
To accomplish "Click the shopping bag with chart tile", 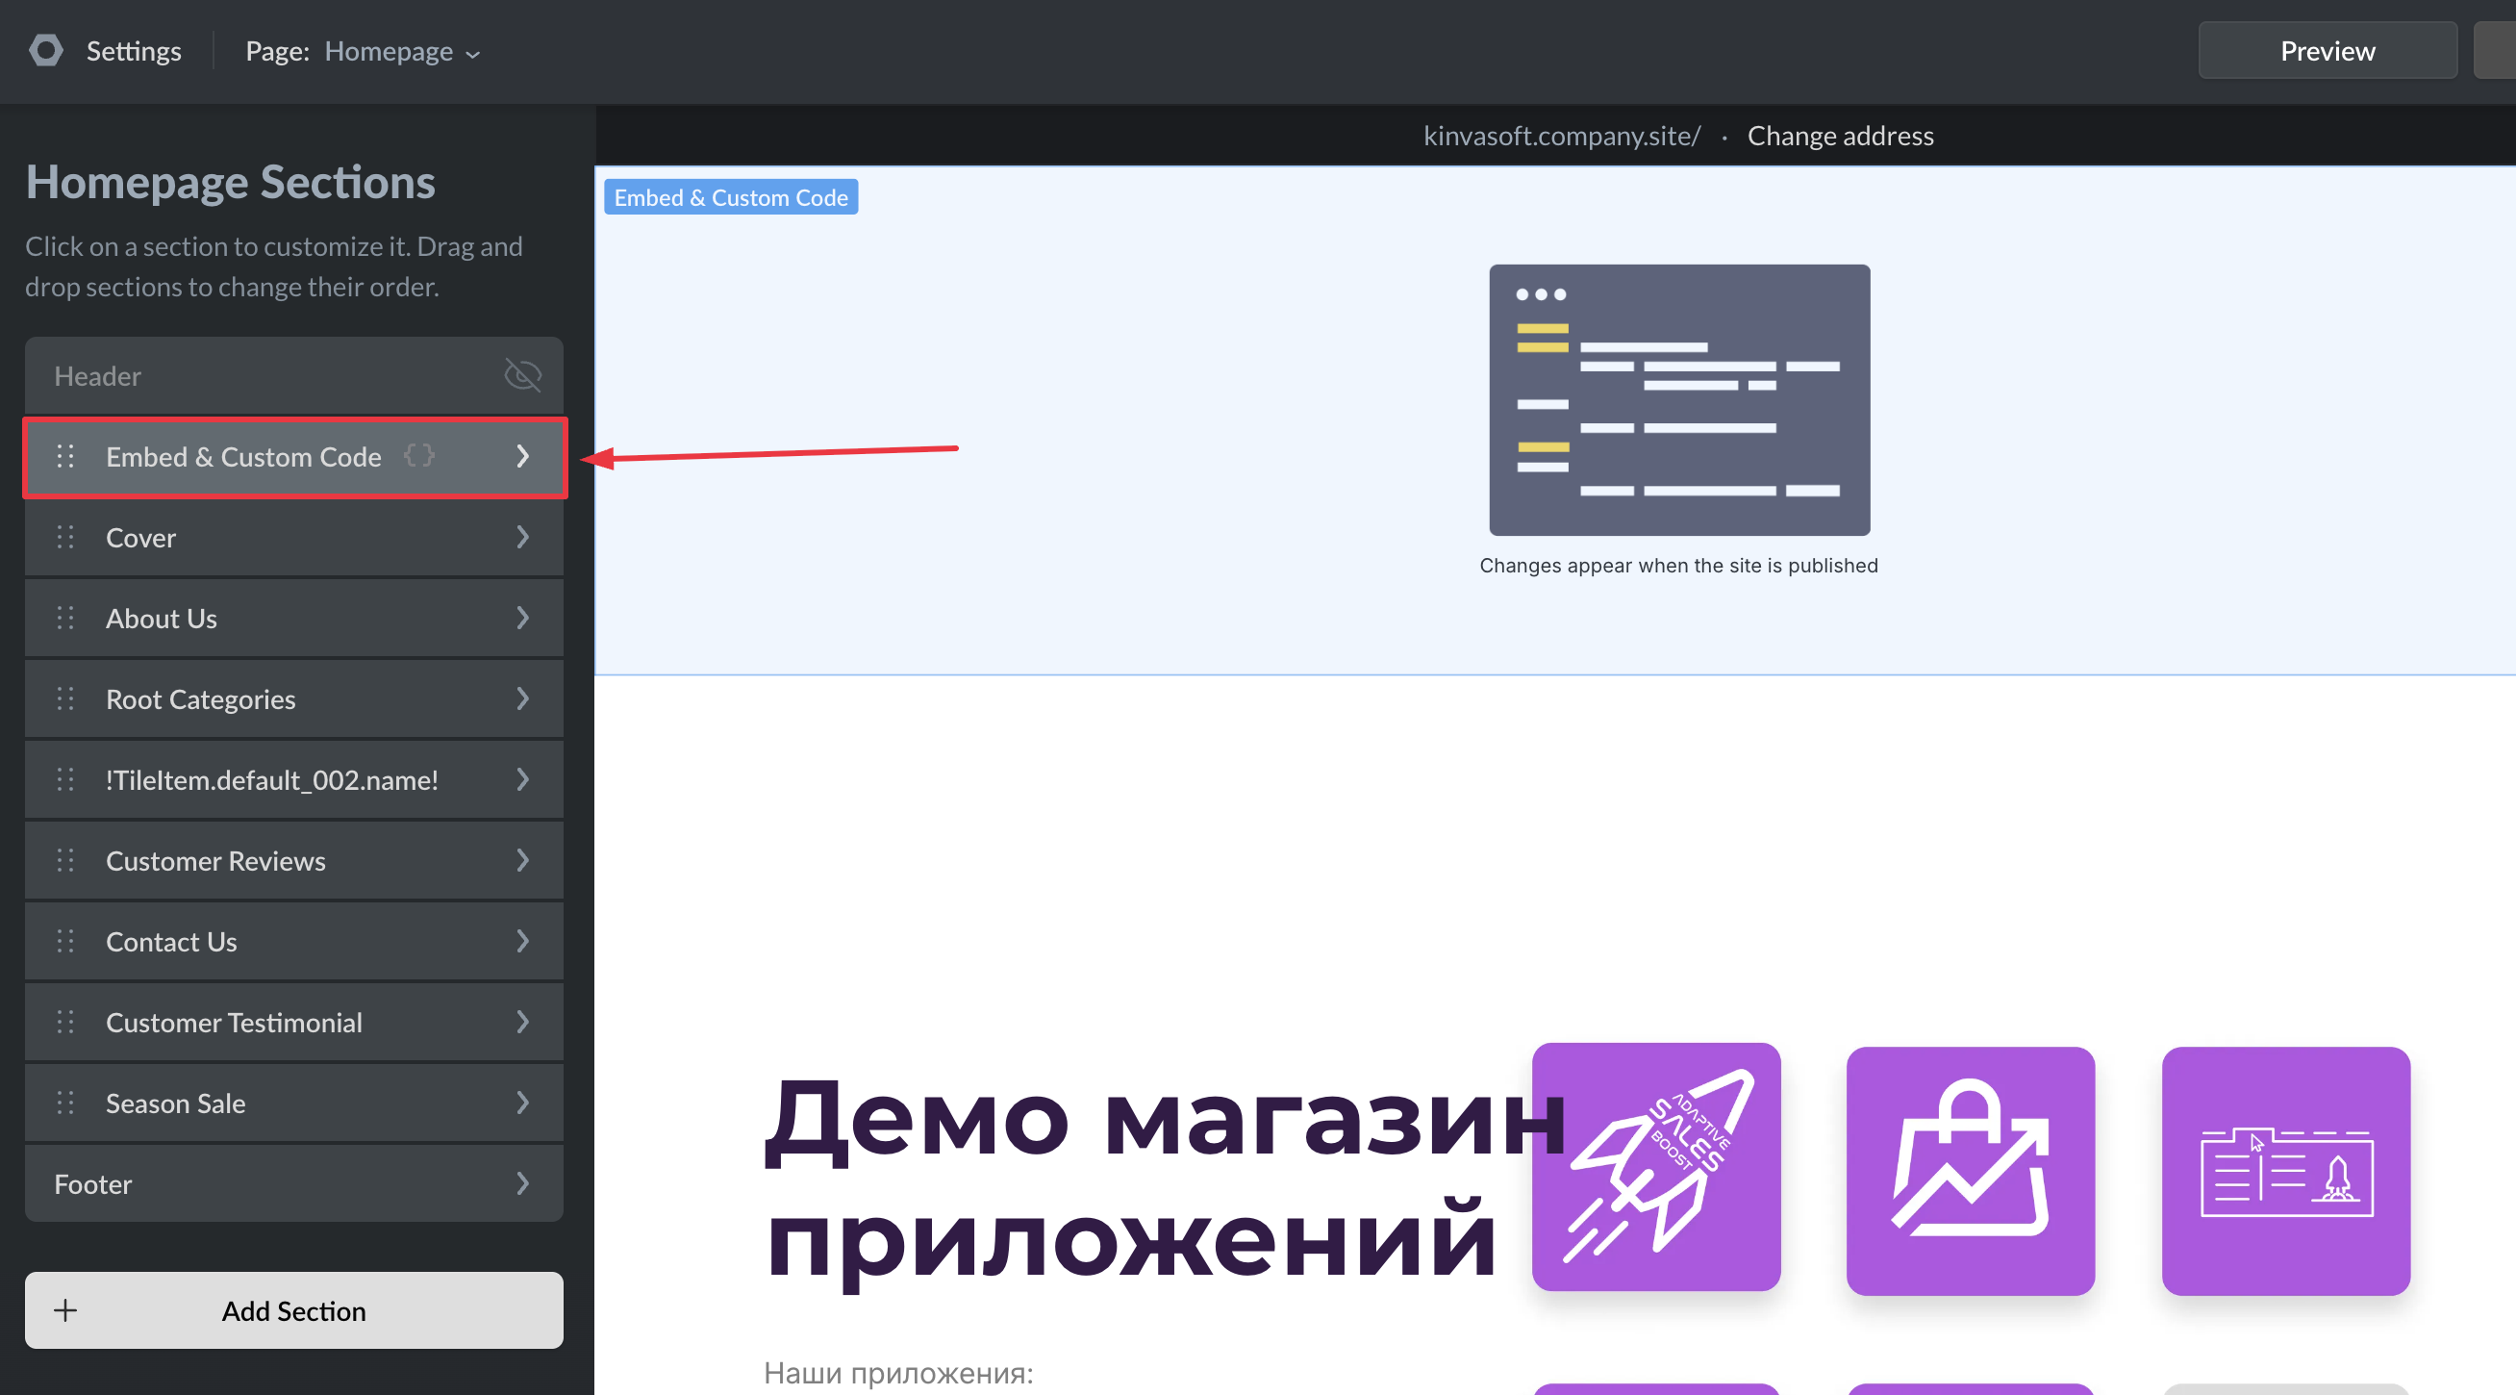I will [1970, 1170].
